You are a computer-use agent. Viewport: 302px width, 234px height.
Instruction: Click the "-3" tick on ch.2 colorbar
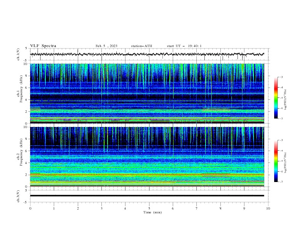281,140
